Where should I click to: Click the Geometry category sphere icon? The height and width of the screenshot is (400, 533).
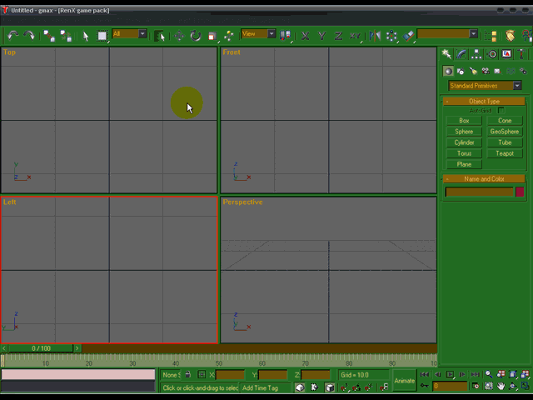click(448, 72)
